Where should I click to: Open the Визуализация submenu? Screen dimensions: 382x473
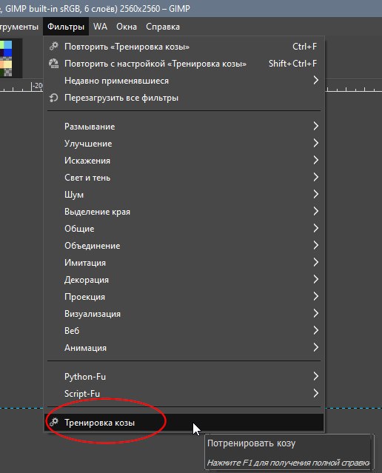click(x=184, y=314)
